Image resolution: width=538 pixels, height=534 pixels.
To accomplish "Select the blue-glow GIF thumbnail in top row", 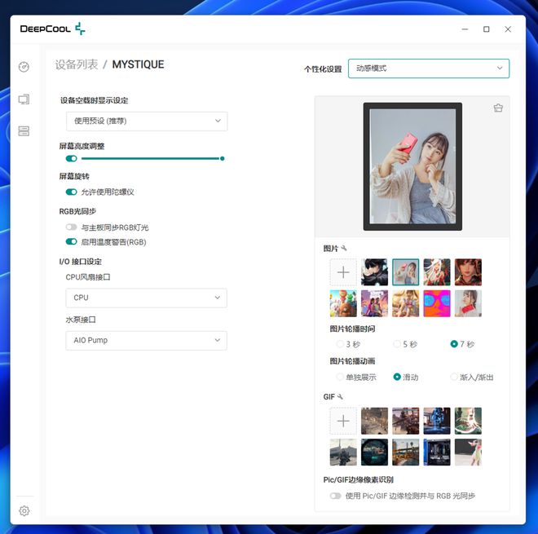I will (437, 421).
